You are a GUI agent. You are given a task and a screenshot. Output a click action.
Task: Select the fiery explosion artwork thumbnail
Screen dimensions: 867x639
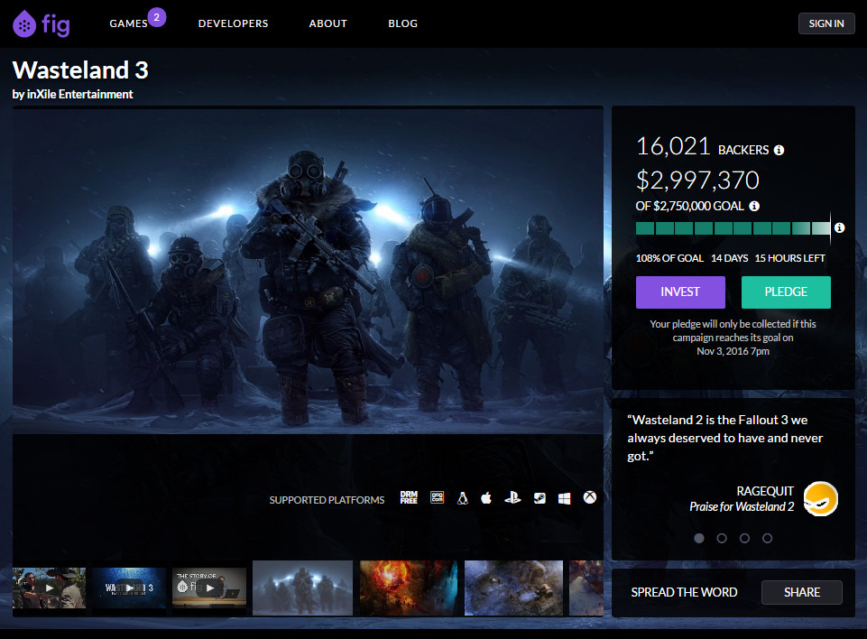(409, 588)
